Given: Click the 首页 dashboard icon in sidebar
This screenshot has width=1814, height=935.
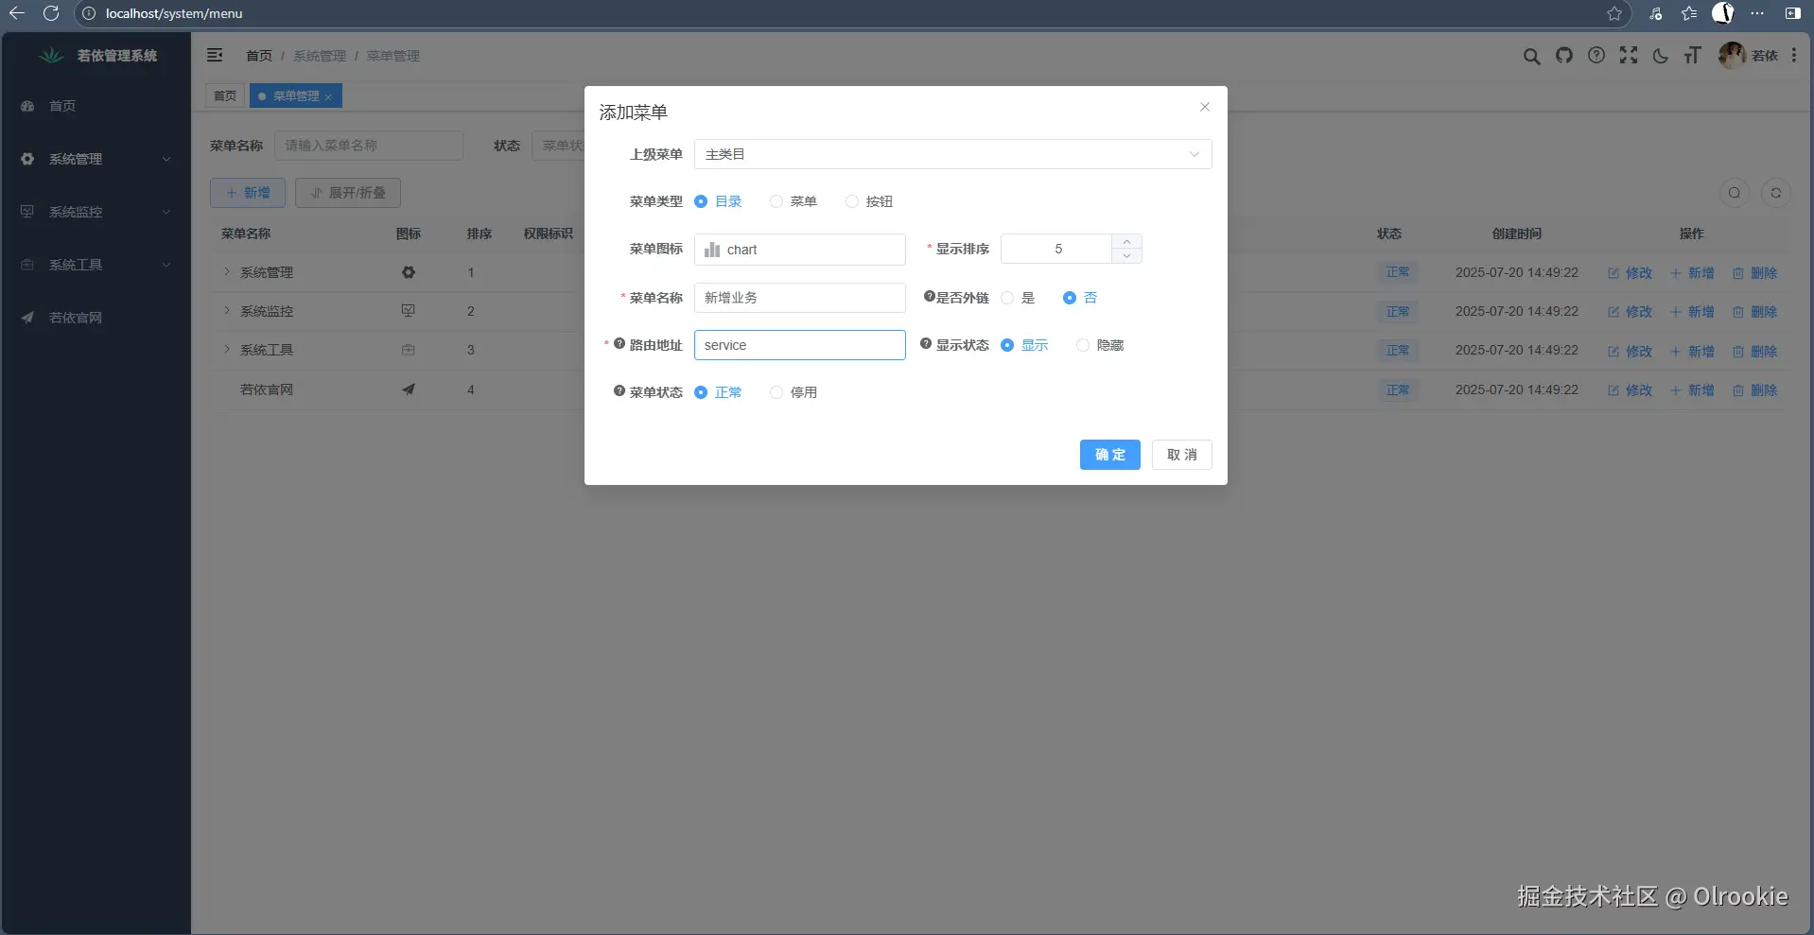Looking at the screenshot, I should 27,106.
